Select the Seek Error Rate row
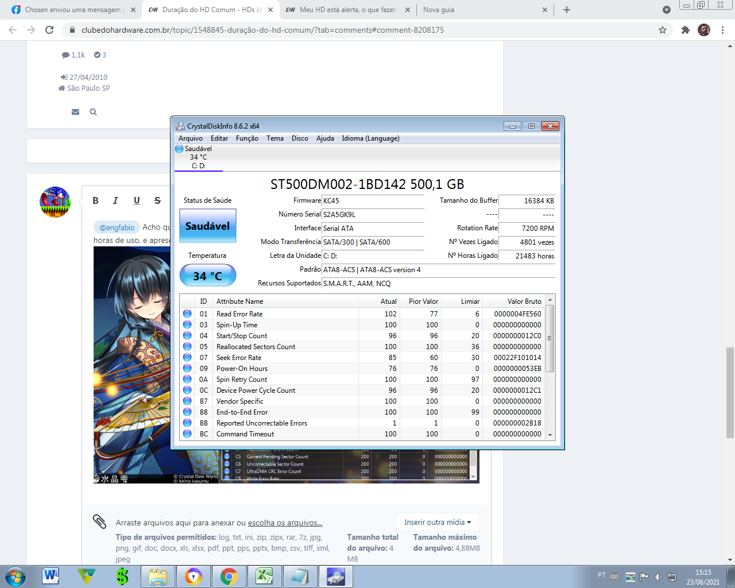The width and height of the screenshot is (735, 588). pyautogui.click(x=363, y=358)
